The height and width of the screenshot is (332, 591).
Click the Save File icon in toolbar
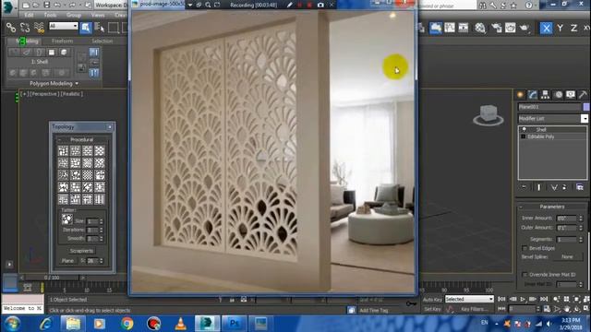coord(46,5)
